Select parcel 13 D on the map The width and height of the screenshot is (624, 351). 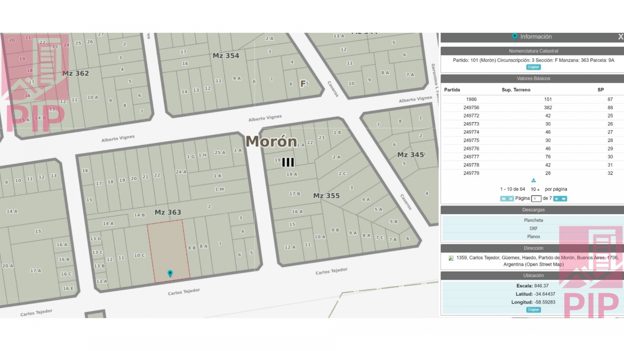tap(96, 239)
